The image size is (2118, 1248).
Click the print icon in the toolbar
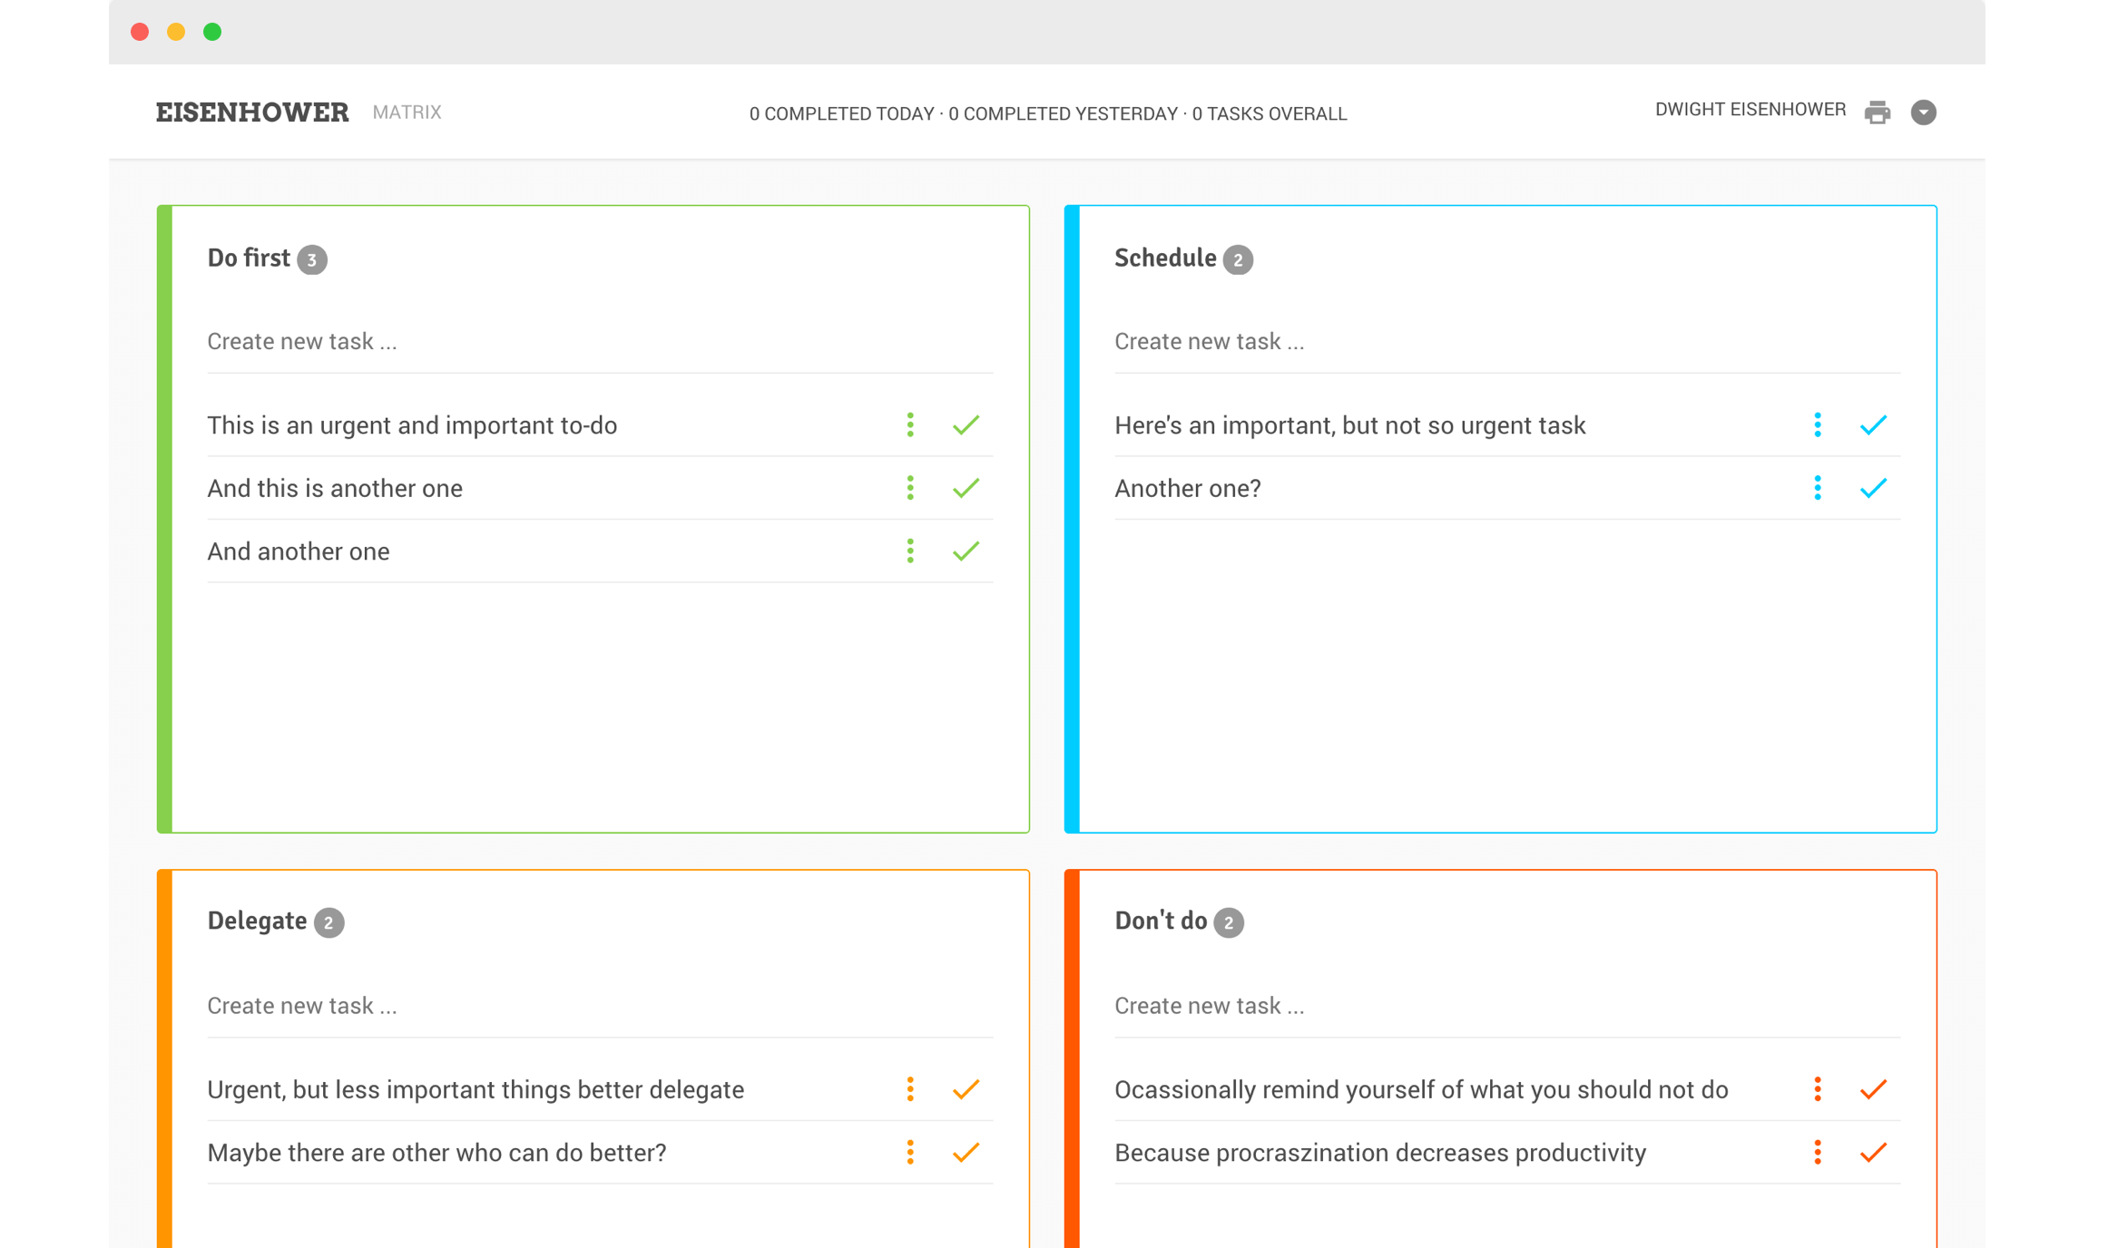1878,112
